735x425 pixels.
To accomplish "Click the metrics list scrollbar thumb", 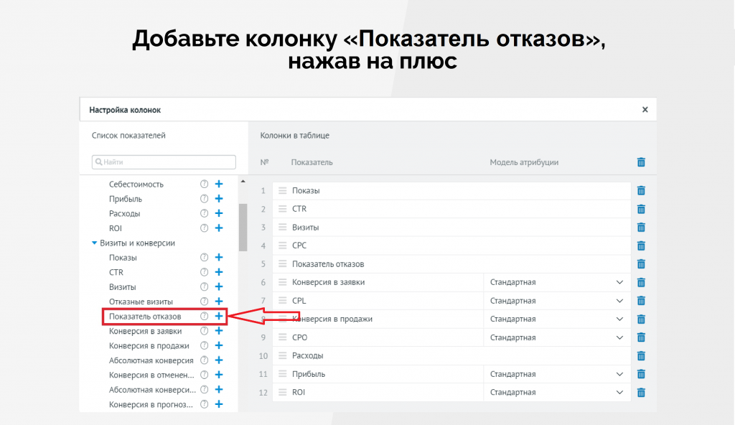I will pos(243,226).
